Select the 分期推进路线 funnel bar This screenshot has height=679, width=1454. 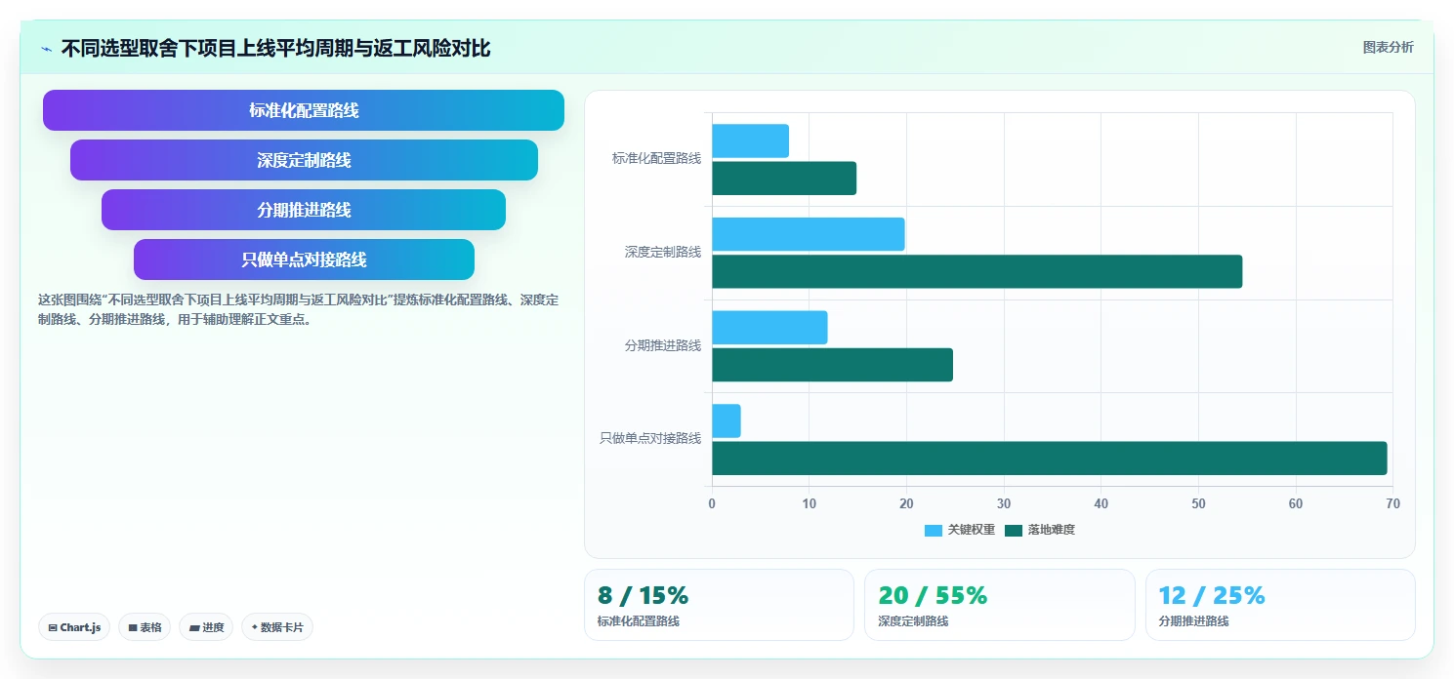pyautogui.click(x=304, y=210)
